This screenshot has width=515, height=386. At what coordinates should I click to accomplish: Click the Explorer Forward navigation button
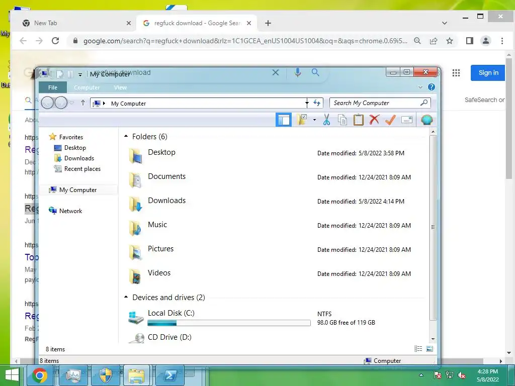point(61,103)
